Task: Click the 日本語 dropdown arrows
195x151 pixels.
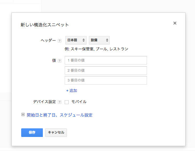Action: pyautogui.click(x=84, y=40)
